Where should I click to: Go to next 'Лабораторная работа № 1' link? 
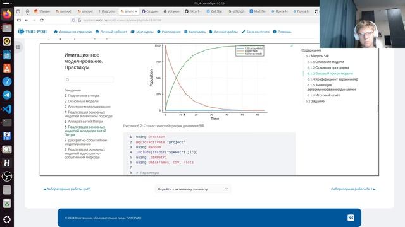(353, 189)
